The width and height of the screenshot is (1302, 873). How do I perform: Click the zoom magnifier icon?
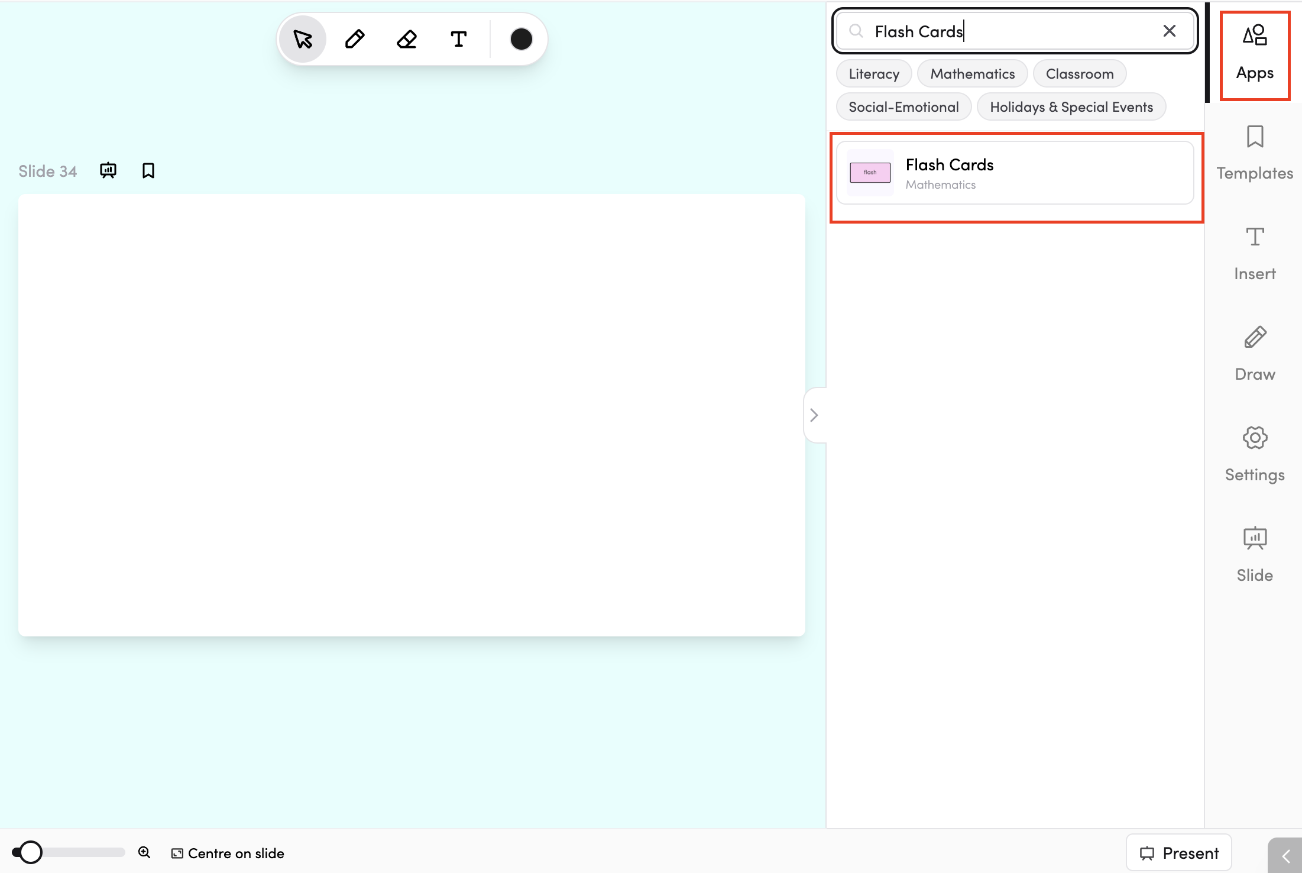(x=144, y=852)
